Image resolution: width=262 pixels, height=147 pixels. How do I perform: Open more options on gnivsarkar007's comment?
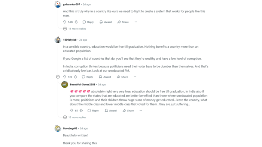pyautogui.click(x=135, y=22)
